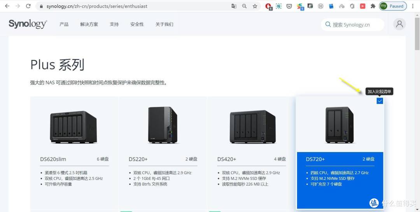Open the user account avatar icon

tap(399, 24)
